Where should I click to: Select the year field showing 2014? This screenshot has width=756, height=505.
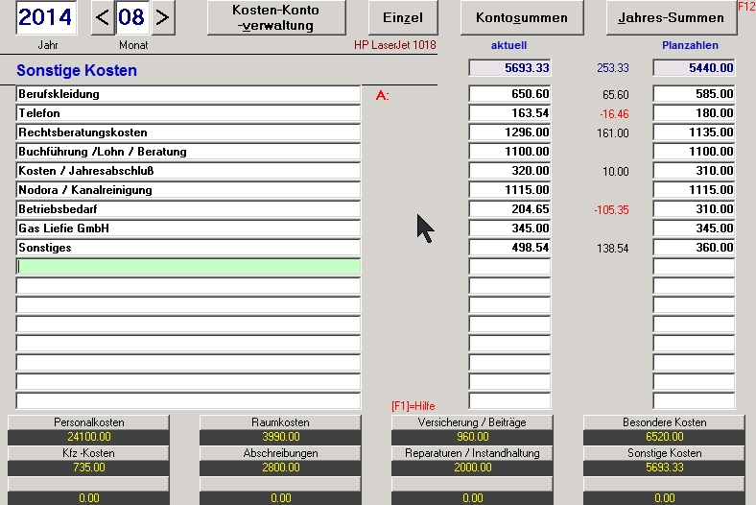pos(46,17)
